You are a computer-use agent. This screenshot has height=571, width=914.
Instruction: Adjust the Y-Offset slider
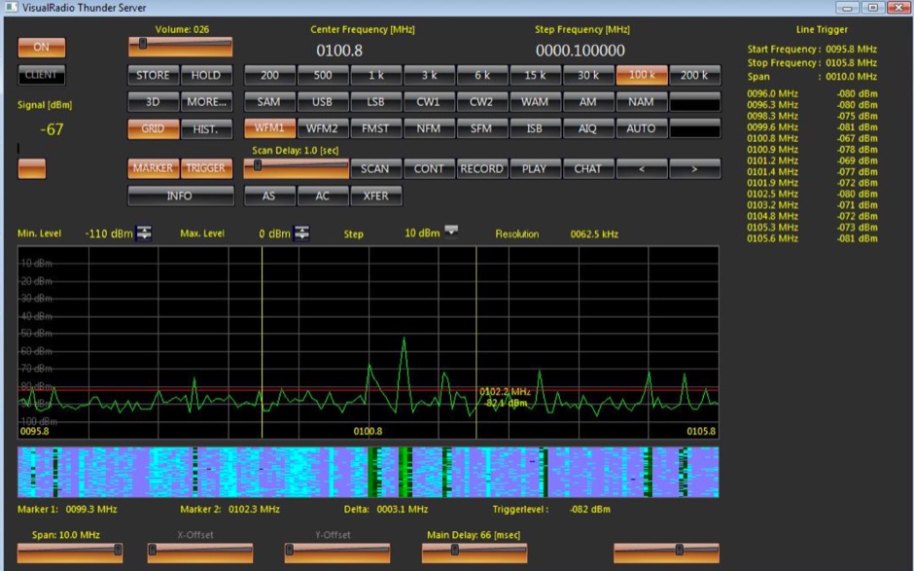(x=337, y=553)
